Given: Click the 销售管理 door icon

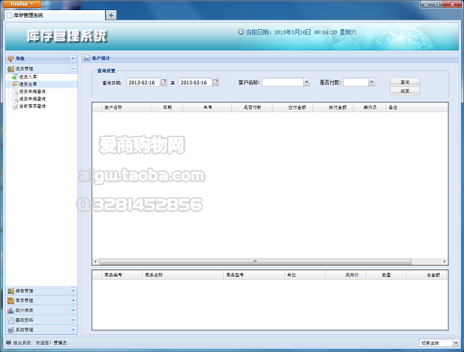Looking at the screenshot, I should [11, 291].
